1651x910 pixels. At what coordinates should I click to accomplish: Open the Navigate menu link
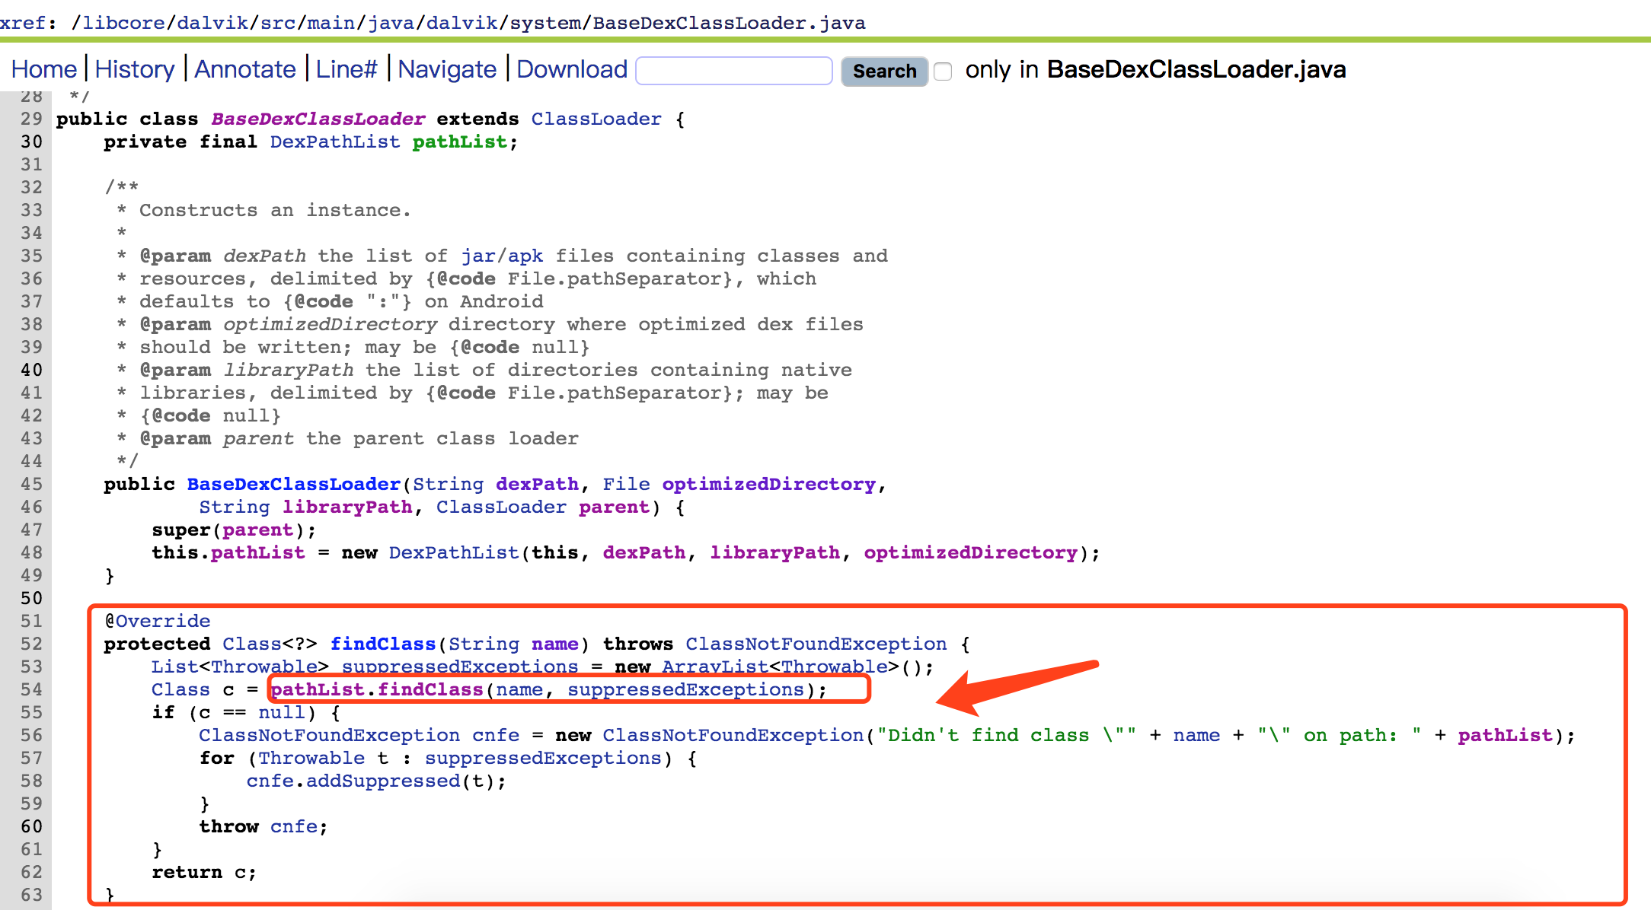447,70
